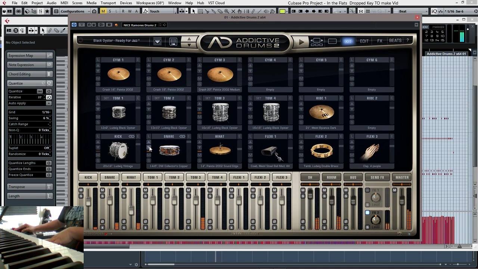This screenshot has height=269, width=478.
Task: Open the MIDI menu
Action: (x=64, y=3)
